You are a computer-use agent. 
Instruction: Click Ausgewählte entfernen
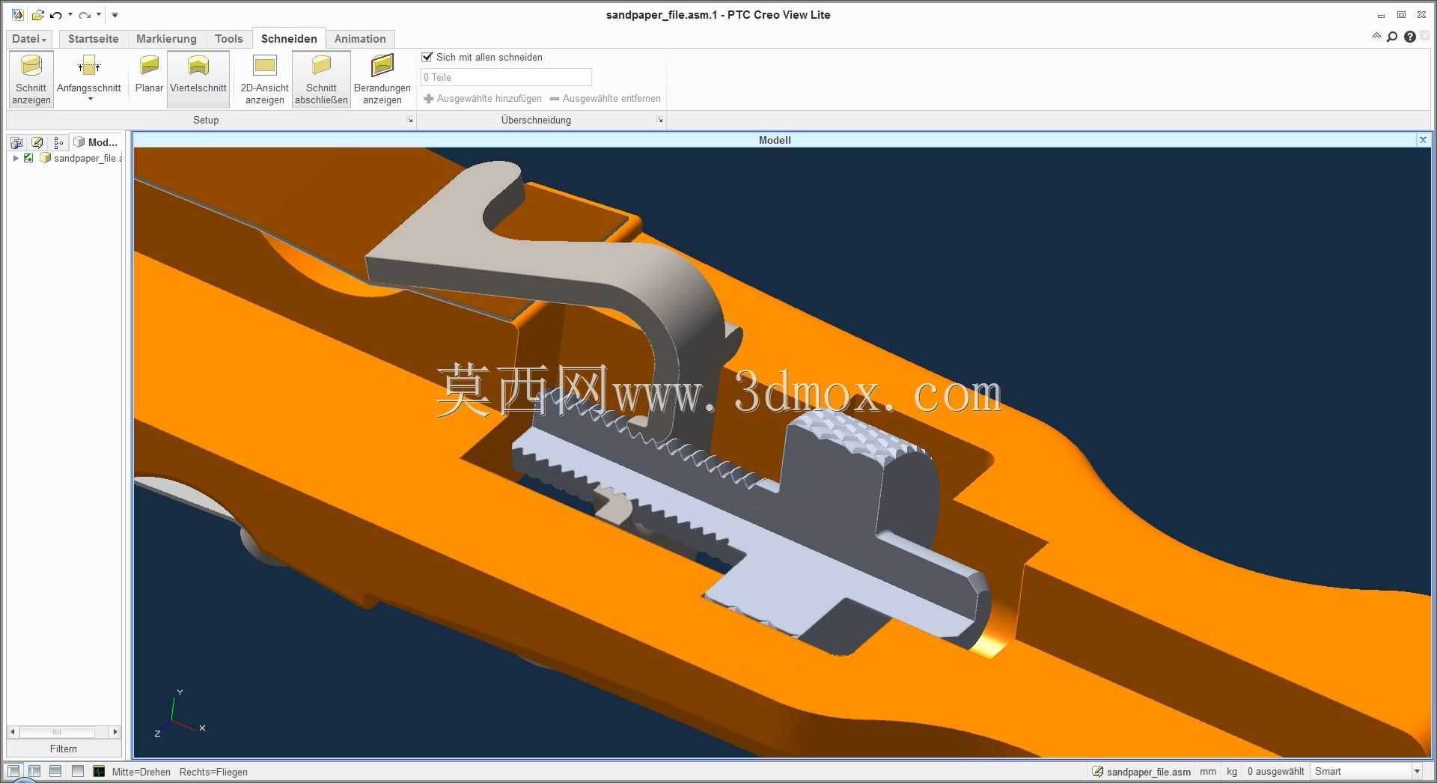coord(605,99)
